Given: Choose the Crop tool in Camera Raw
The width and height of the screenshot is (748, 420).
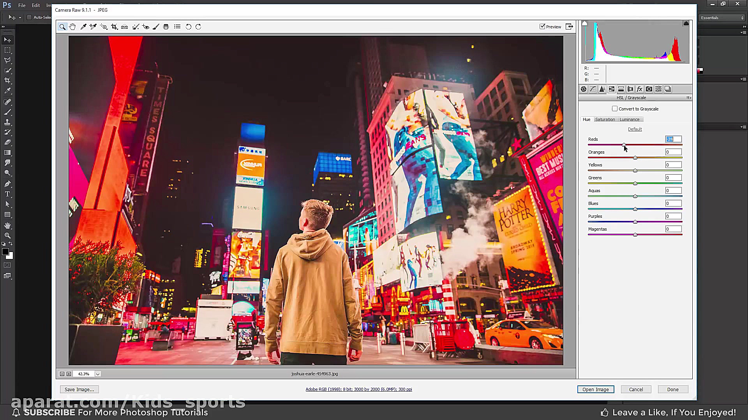Looking at the screenshot, I should coord(114,27).
